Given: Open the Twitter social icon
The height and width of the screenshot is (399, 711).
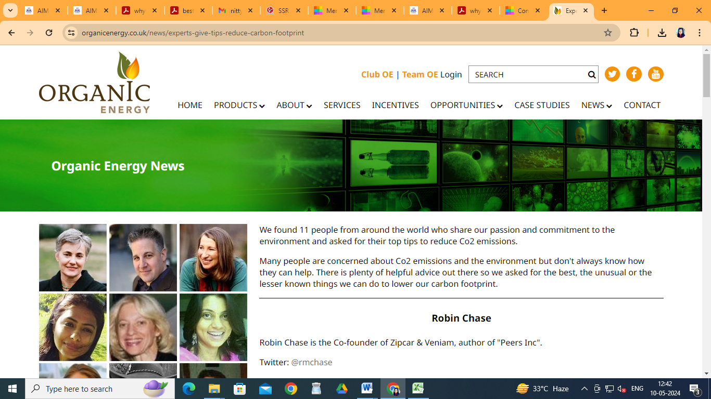Looking at the screenshot, I should (612, 74).
